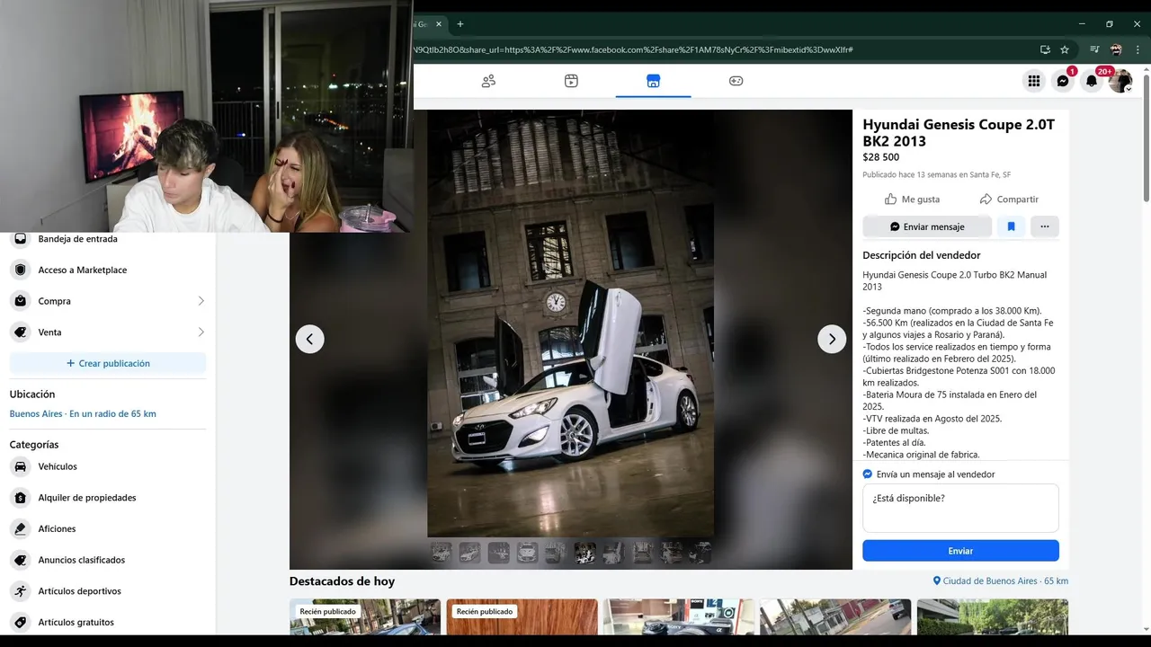The width and height of the screenshot is (1151, 647).
Task: Bookmark this page with the star icon
Action: (x=1065, y=49)
